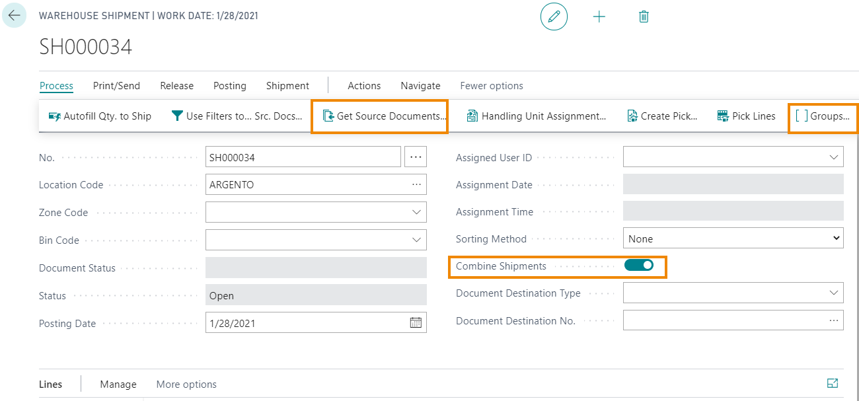Viewport: 859px width, 401px height.
Task: Click the Document Destination No. field
Action: click(733, 320)
